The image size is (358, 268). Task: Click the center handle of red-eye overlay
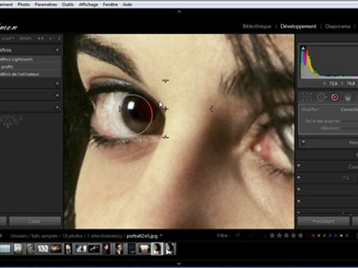[x=166, y=109]
